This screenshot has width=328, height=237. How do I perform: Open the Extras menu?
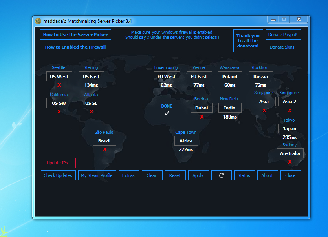coord(128,175)
